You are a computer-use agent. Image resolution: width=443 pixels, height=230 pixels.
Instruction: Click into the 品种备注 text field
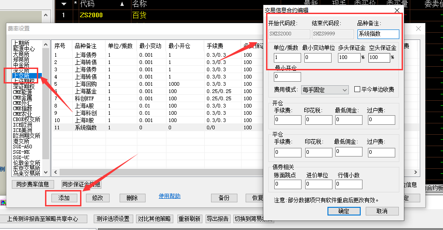(378, 34)
